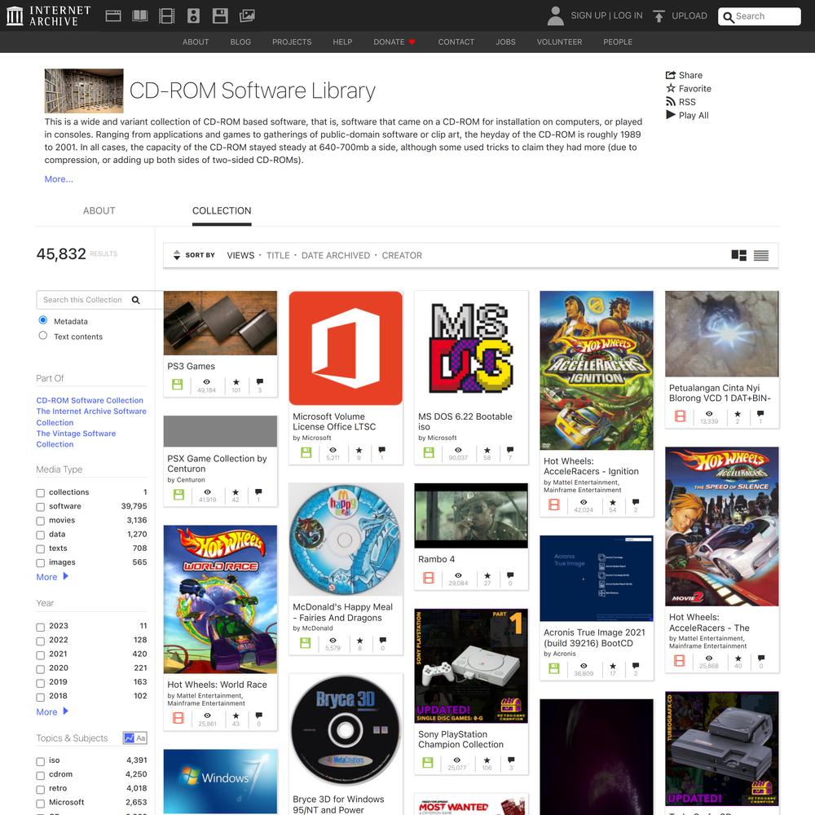Open the Bryce 3D disc thumbnail
This screenshot has height=815, width=815.
pos(346,730)
